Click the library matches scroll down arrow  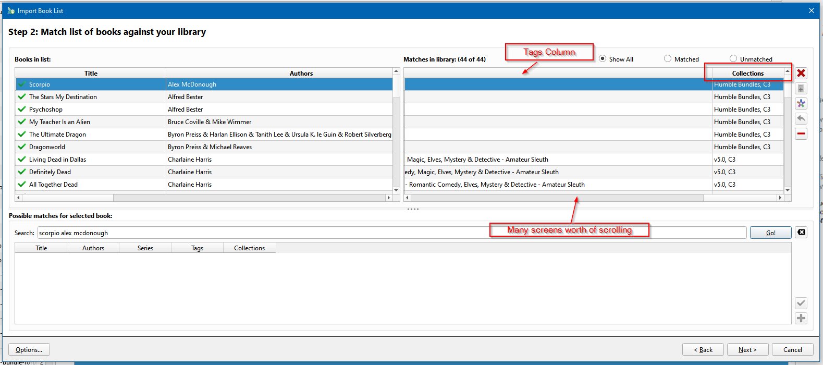[x=788, y=190]
